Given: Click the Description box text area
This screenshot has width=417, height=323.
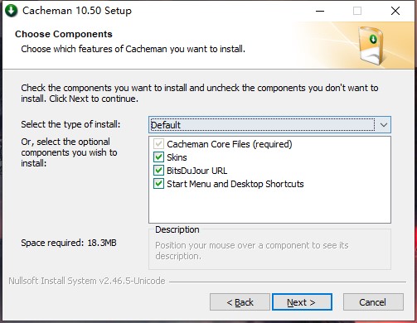Looking at the screenshot, I should tap(269, 251).
